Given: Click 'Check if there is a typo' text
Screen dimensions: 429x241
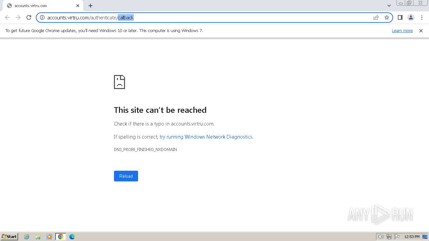Looking at the screenshot, I should click(x=164, y=124).
